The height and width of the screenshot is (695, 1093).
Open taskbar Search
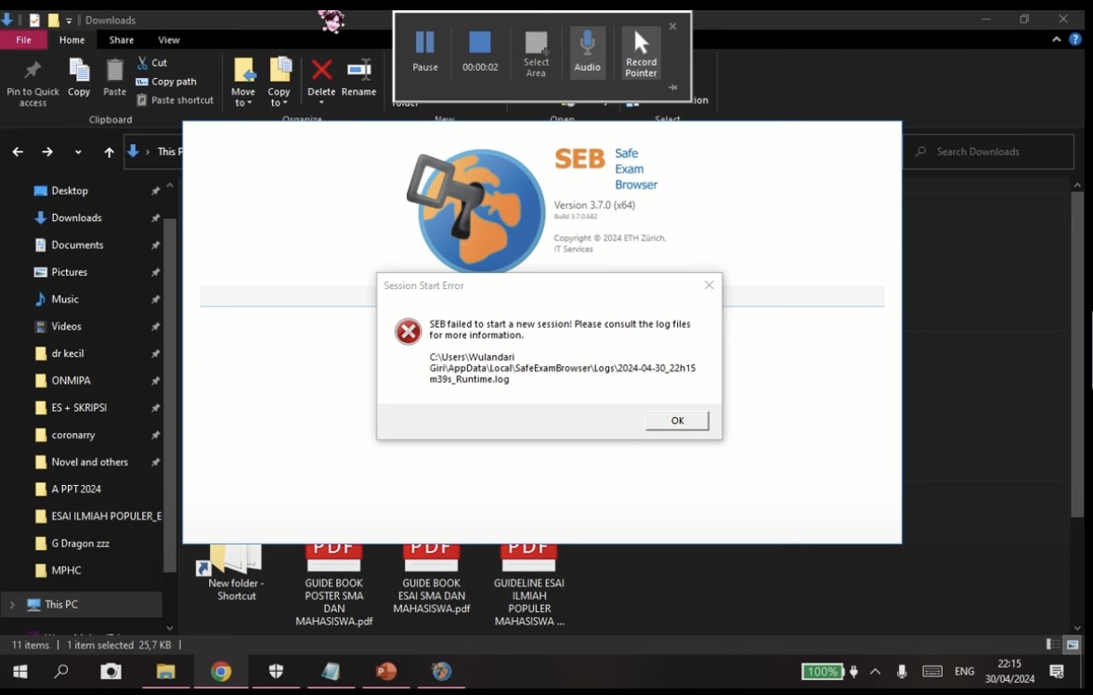pos(61,671)
